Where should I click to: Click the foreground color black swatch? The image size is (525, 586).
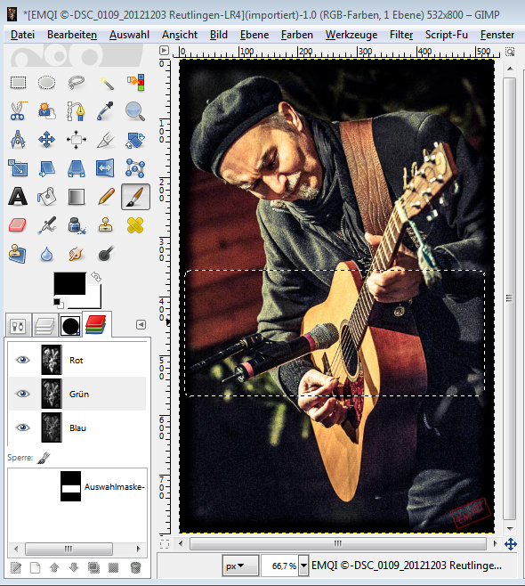[69, 283]
